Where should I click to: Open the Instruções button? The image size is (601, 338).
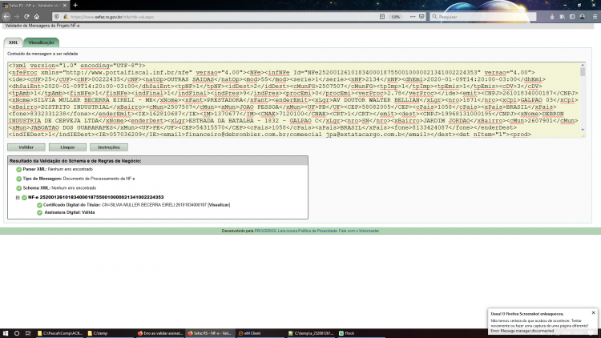point(109,147)
